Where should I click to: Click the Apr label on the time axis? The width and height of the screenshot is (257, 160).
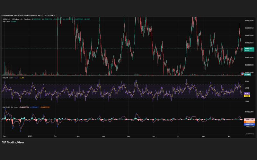click(103, 136)
